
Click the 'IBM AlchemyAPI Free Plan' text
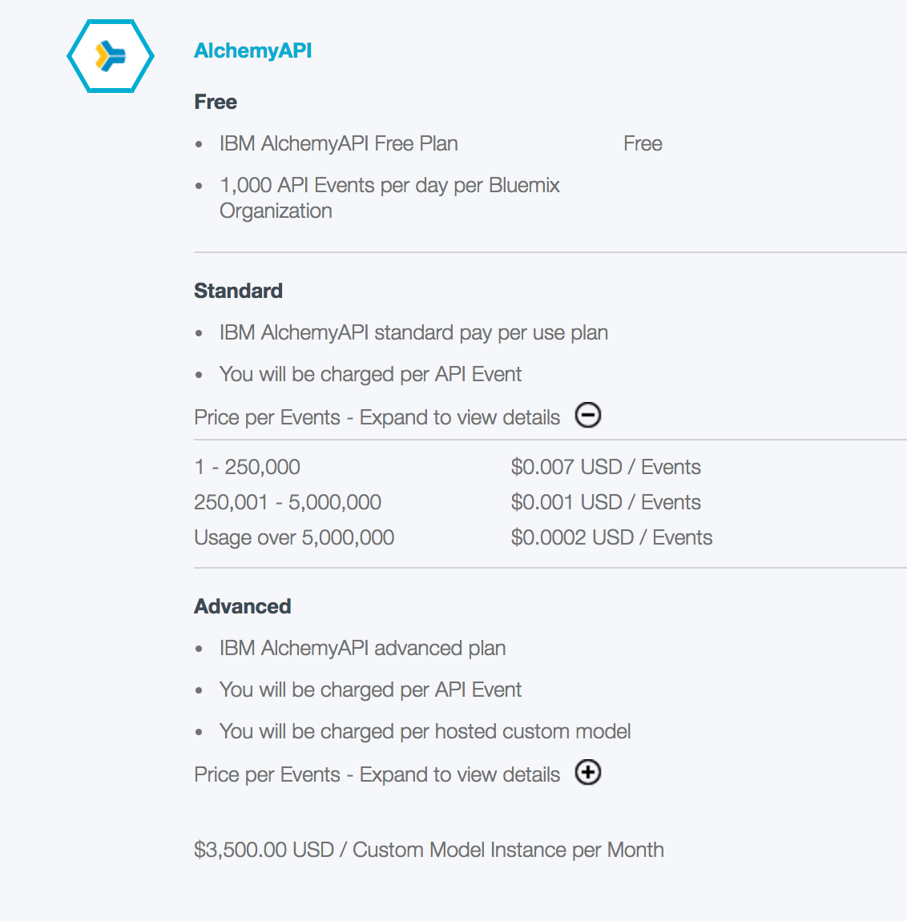338,144
